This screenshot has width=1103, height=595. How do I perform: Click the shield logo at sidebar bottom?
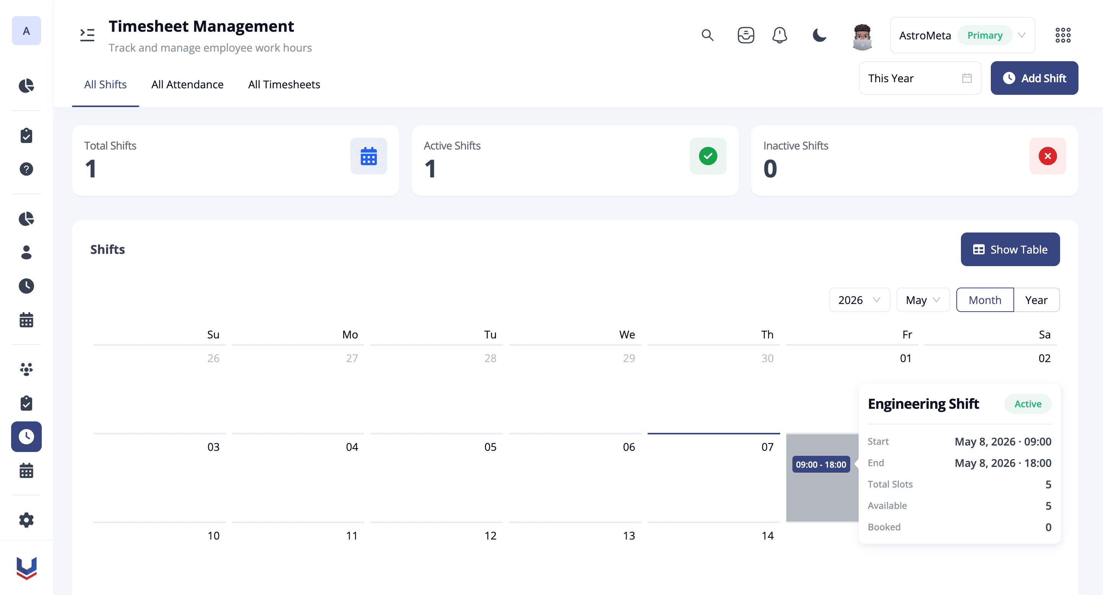point(26,568)
